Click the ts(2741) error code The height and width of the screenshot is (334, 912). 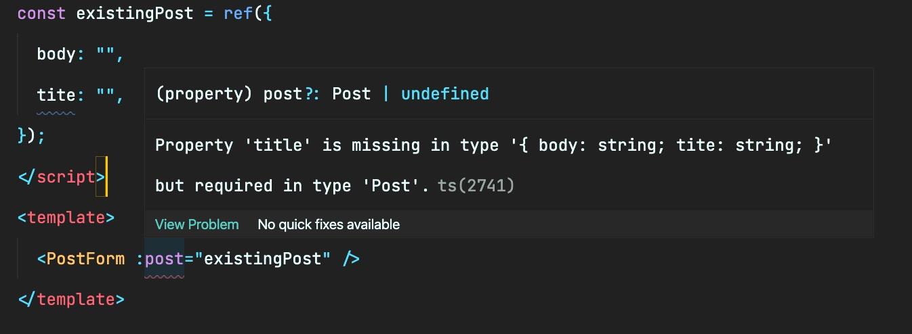476,185
